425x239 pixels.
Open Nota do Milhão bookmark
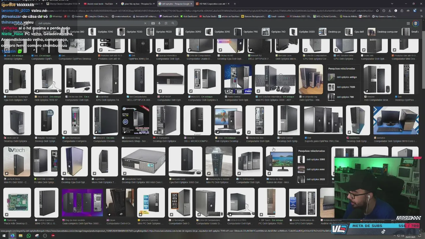click(x=348, y=16)
